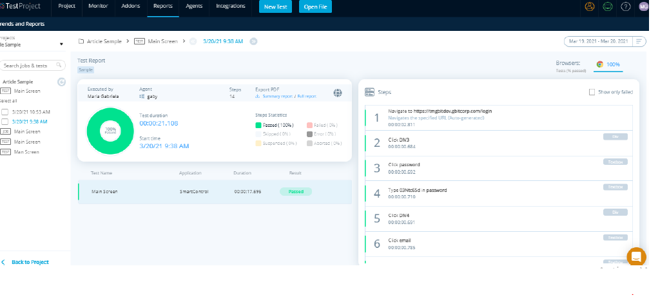This screenshot has width=669, height=302.
Task: Open step 3 Click password
Action: pos(499,168)
